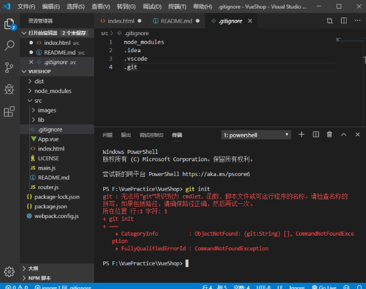
Task: Open the 选择(S) menu
Action: [75, 7]
